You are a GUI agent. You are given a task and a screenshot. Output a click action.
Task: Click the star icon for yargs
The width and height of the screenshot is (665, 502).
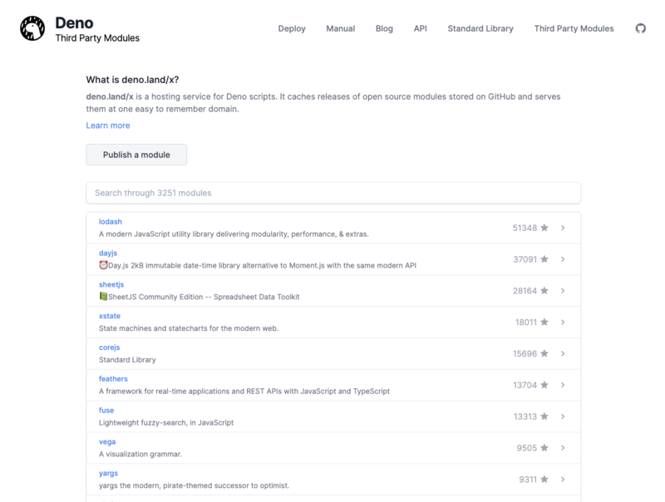[x=544, y=479]
